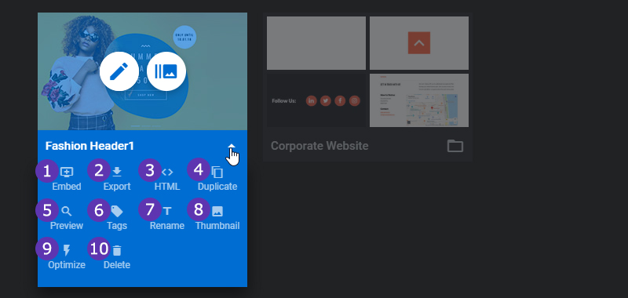Select the map contact page thumbnail
628x298 pixels.
pyautogui.click(x=419, y=100)
